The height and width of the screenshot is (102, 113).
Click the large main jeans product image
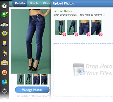click(x=31, y=41)
